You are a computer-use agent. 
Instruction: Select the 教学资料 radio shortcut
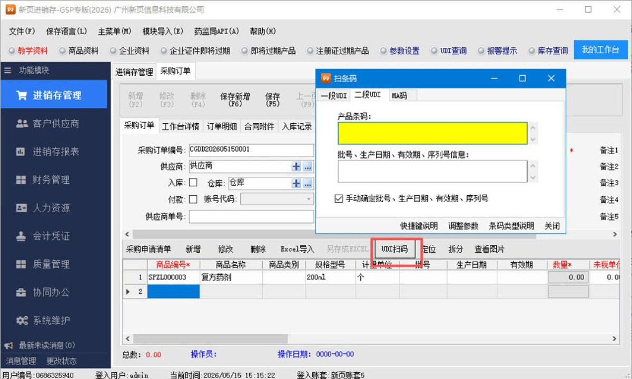pyautogui.click(x=28, y=51)
